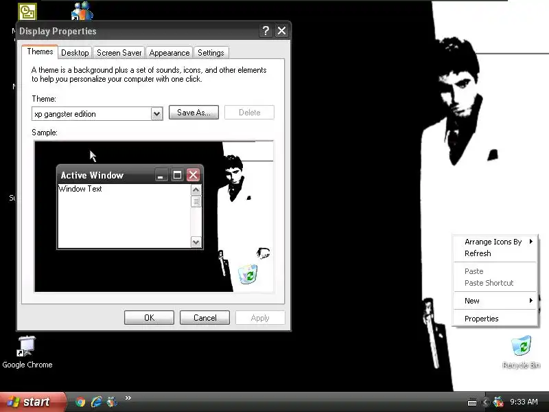The image size is (549, 412).
Task: Switch to the Themes tab
Action: point(40,52)
